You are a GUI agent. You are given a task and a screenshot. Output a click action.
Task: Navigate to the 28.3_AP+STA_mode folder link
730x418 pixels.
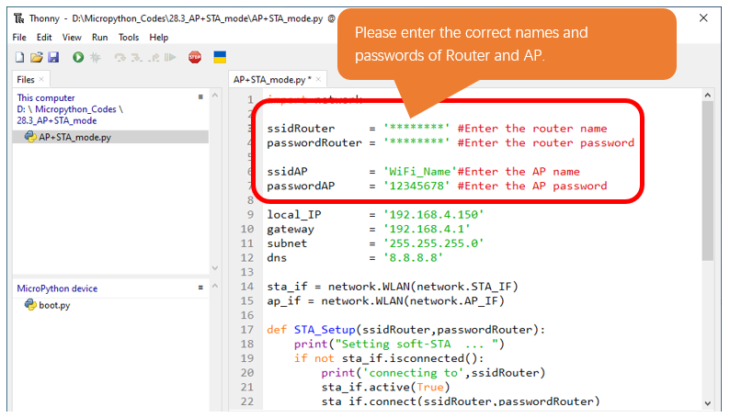pos(57,121)
